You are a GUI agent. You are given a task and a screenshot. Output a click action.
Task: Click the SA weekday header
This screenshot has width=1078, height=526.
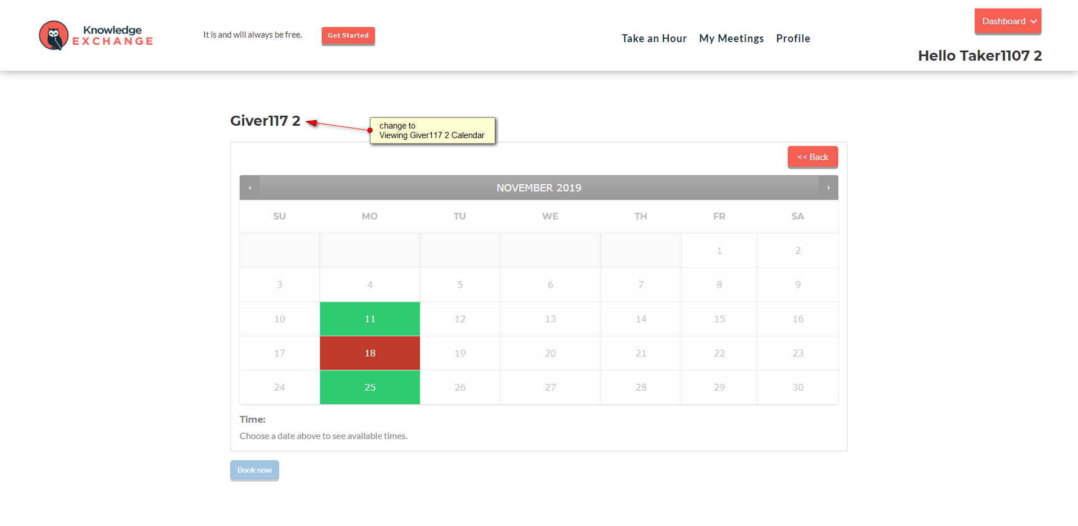click(798, 216)
